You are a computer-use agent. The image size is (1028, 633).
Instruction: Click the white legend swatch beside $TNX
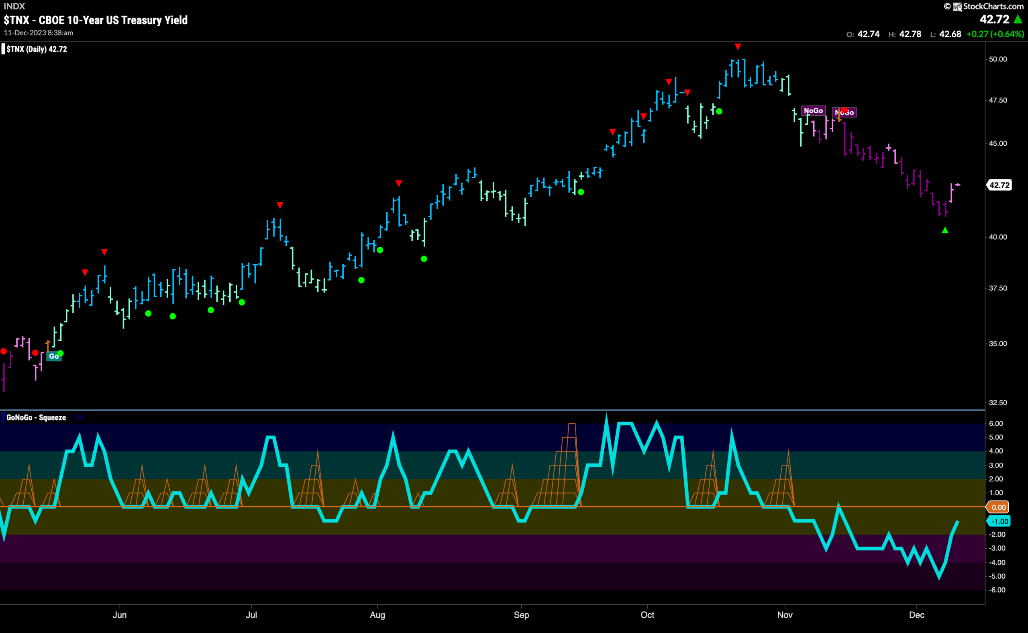point(3,49)
